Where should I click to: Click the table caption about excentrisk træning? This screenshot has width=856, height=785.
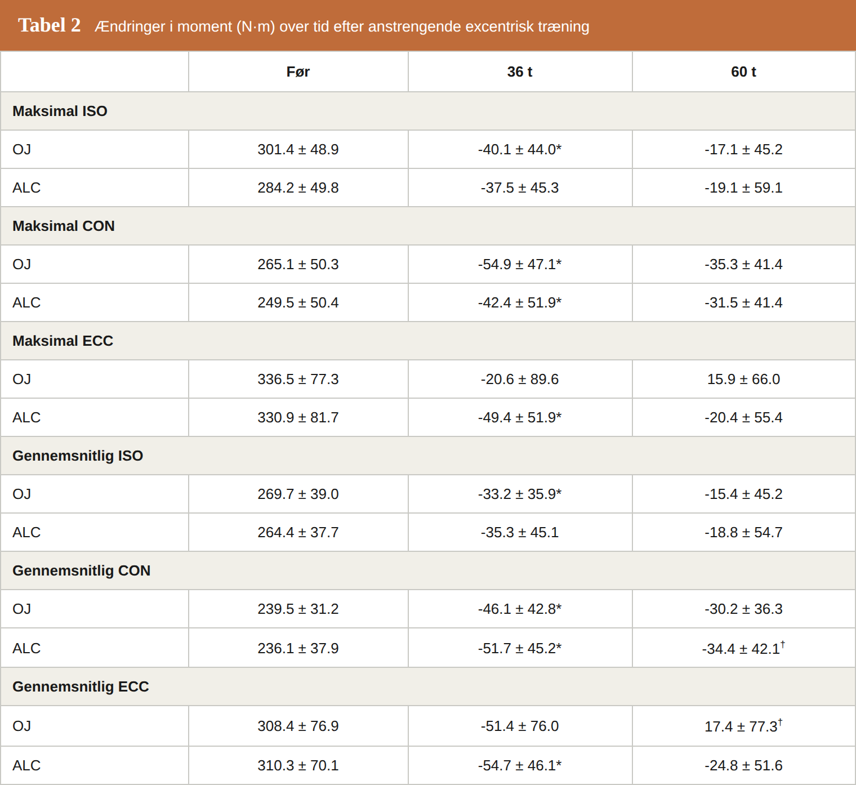click(x=342, y=26)
